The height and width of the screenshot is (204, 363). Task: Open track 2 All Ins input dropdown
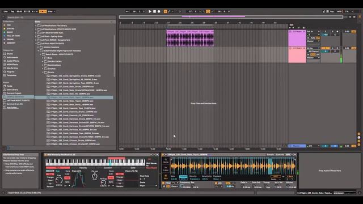(313, 48)
